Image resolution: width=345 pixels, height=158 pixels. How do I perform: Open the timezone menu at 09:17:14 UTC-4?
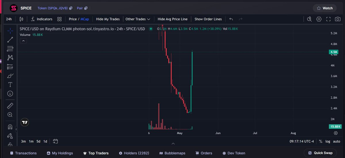point(302,141)
